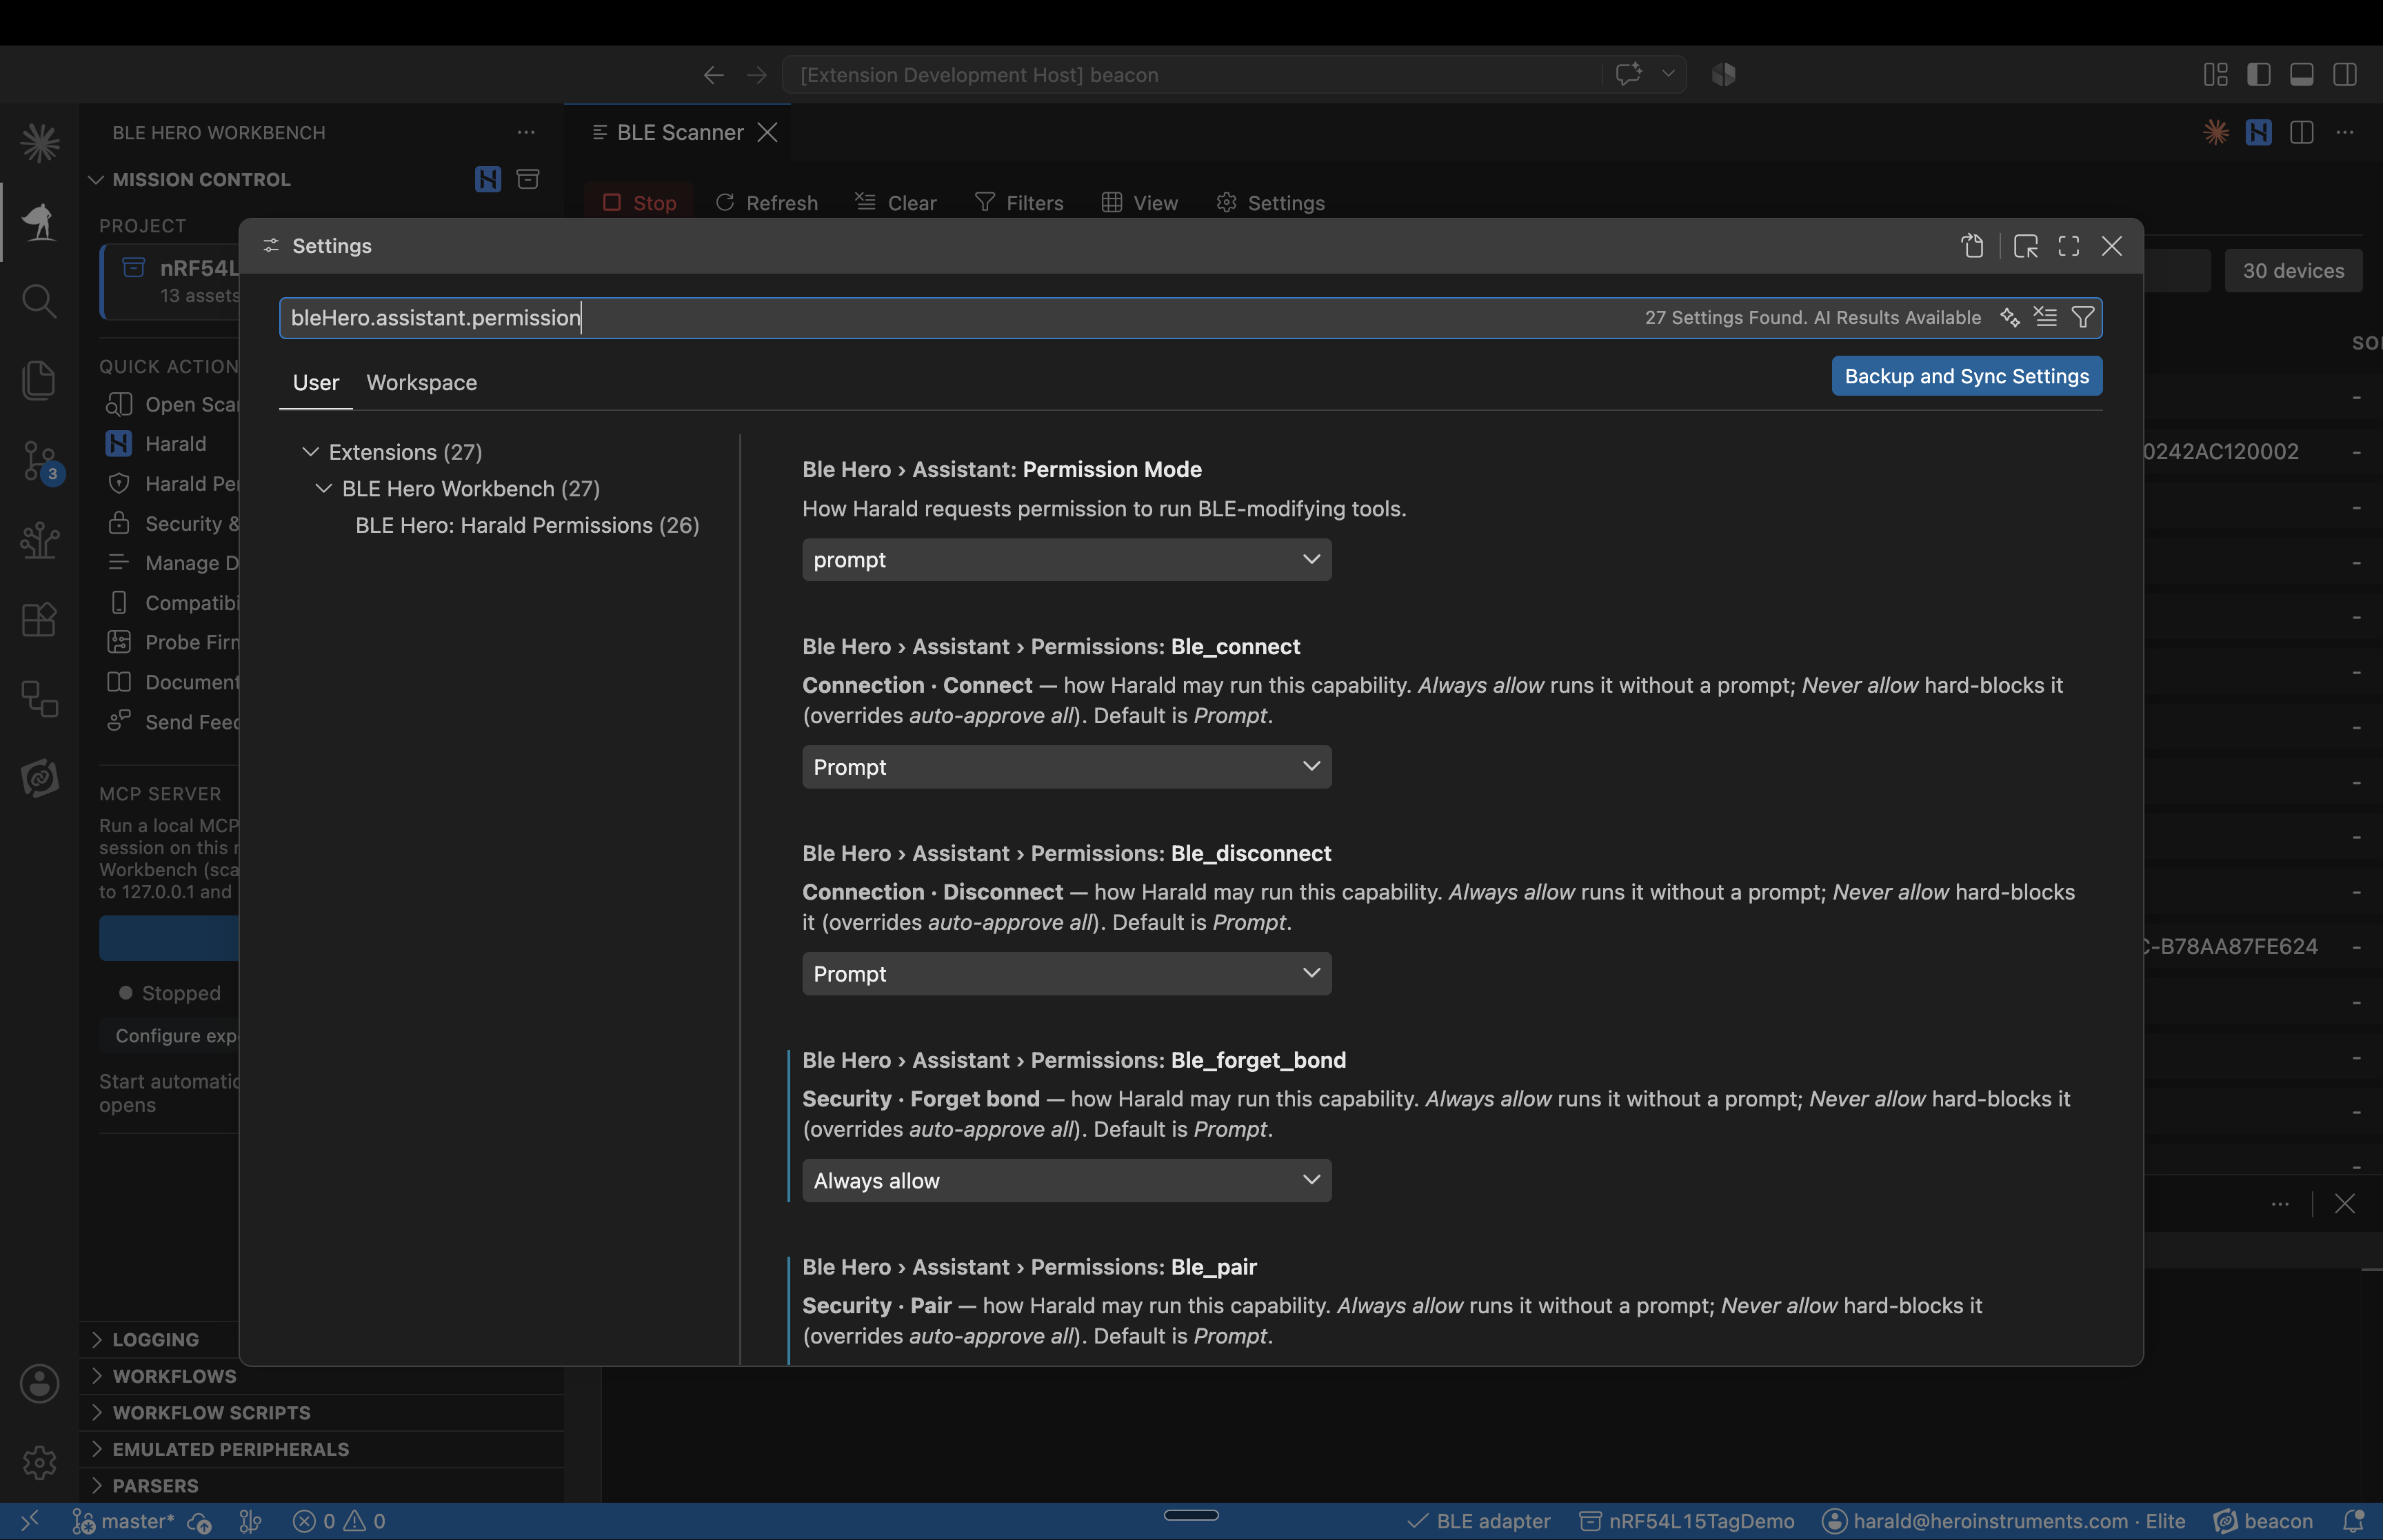Open the scanner View options
The height and width of the screenshot is (1540, 2383).
(x=1140, y=203)
